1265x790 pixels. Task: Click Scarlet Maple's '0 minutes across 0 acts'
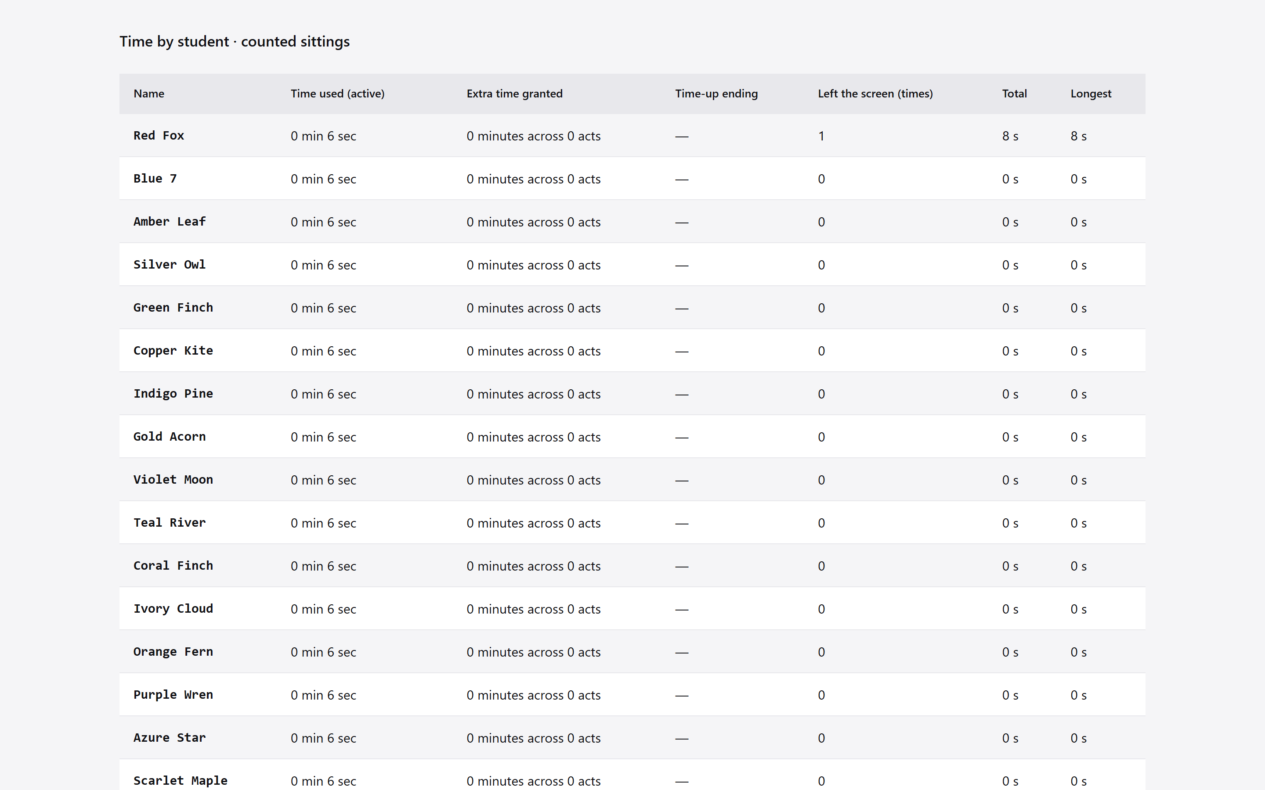534,781
